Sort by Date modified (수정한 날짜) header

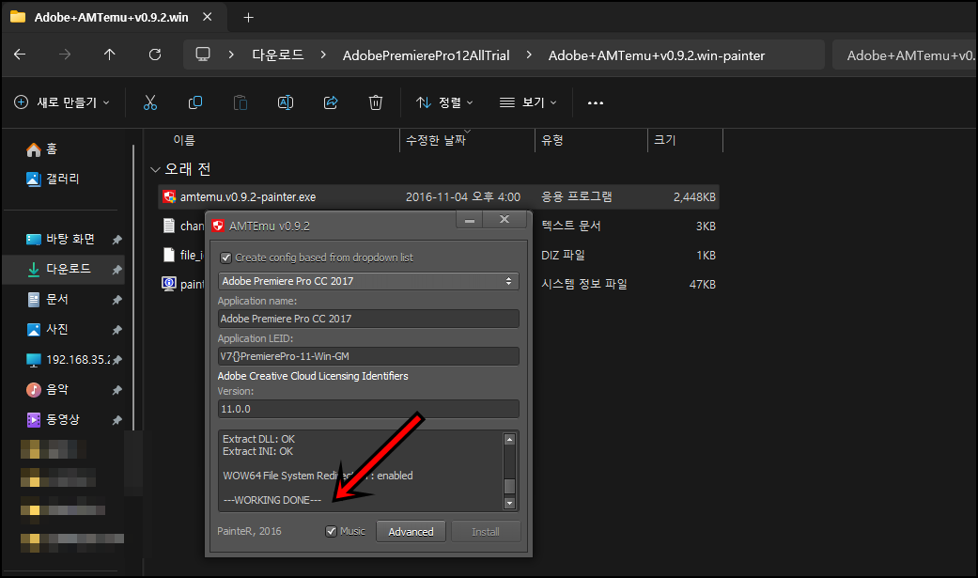[436, 140]
